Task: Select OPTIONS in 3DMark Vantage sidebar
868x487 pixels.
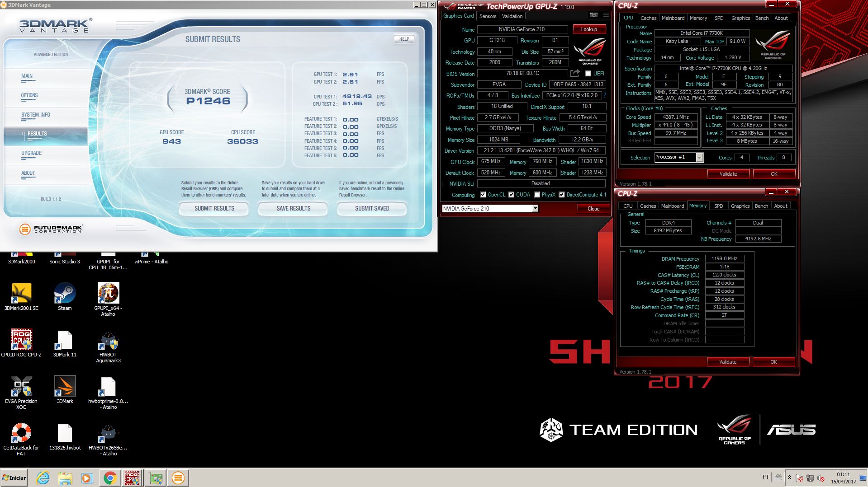Action: pyautogui.click(x=29, y=95)
